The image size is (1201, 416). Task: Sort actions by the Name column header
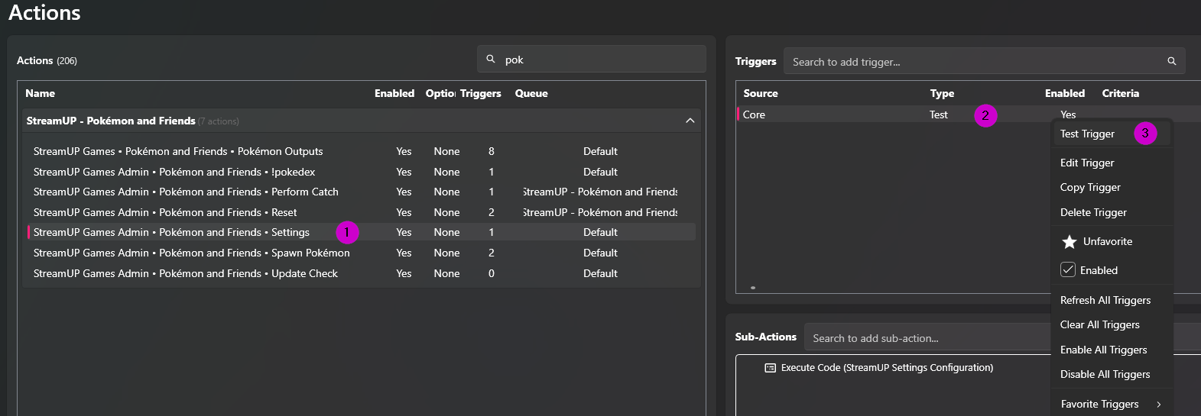40,93
